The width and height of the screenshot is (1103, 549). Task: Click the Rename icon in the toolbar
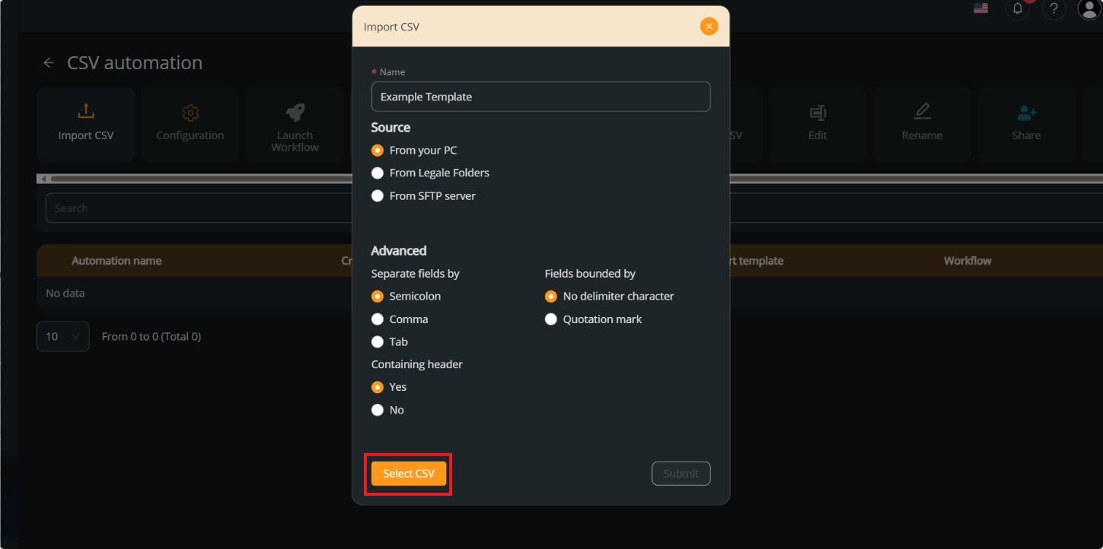[922, 112]
